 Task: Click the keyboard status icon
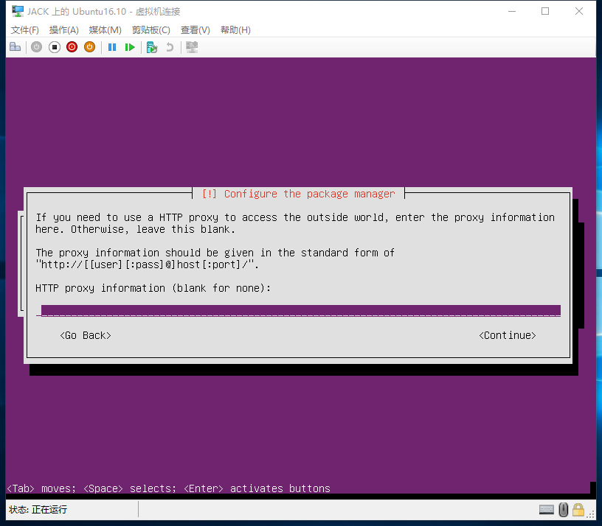[547, 510]
